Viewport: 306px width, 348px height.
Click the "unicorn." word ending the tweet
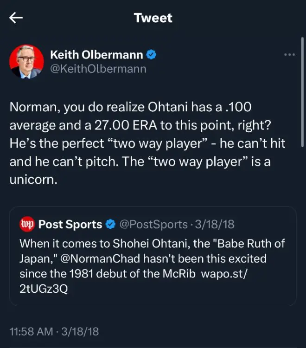point(33,180)
